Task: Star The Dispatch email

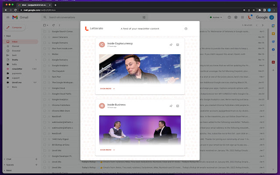Action: coord(49,71)
